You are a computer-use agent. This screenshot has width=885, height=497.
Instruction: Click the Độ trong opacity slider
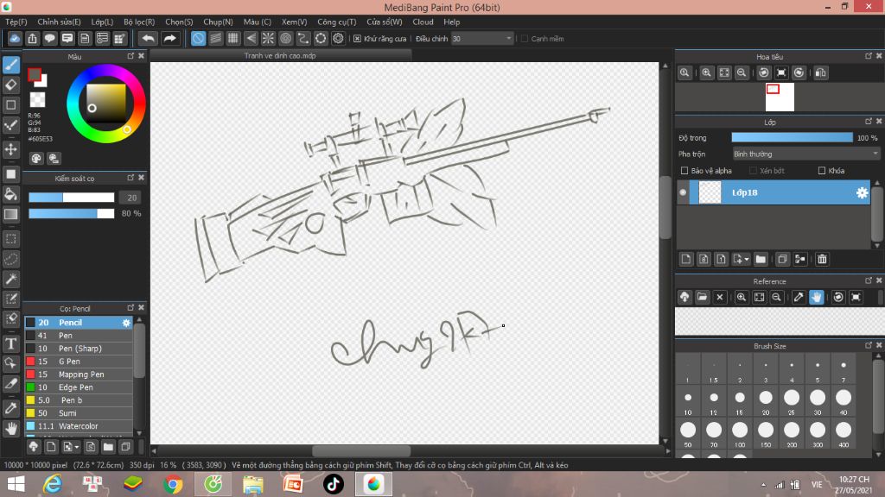[x=792, y=137]
